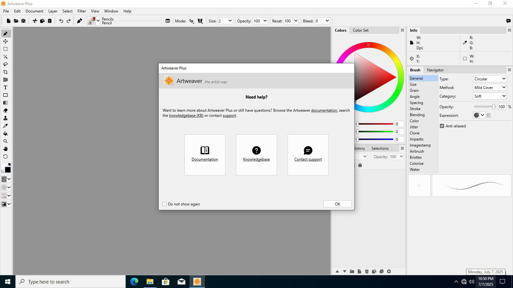
Task: Select the Rotate canvas tool
Action: pos(5,156)
